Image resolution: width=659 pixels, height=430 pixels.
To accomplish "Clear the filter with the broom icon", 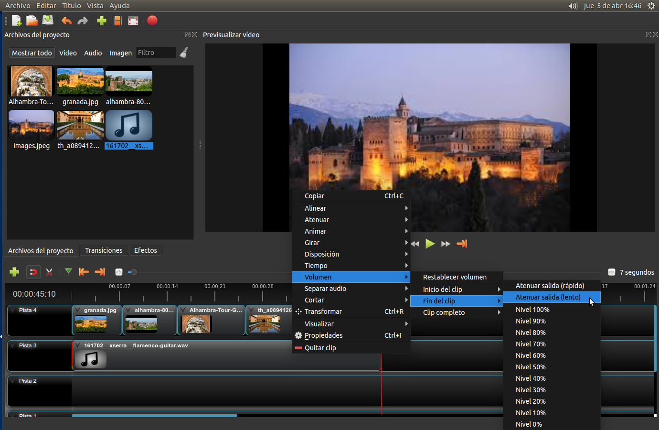I will point(184,53).
